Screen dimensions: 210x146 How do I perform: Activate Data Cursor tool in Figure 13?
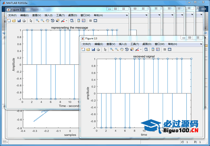[x=132, y=49]
